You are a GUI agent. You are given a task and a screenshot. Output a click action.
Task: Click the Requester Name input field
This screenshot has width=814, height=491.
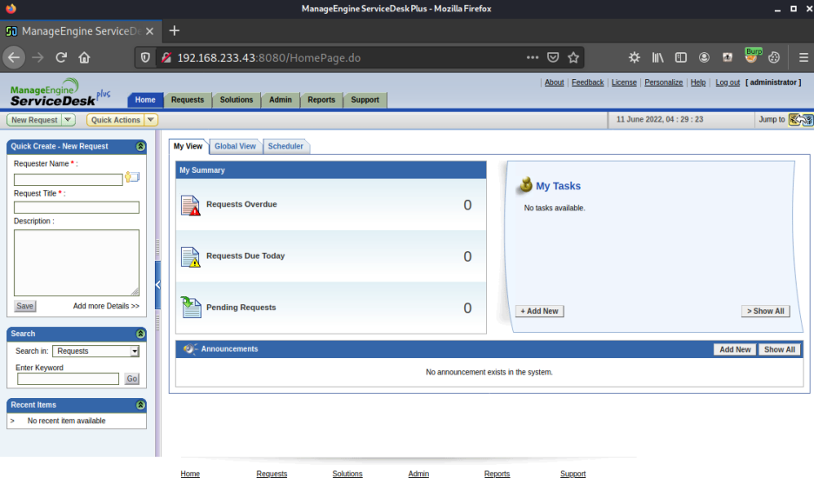(x=68, y=180)
